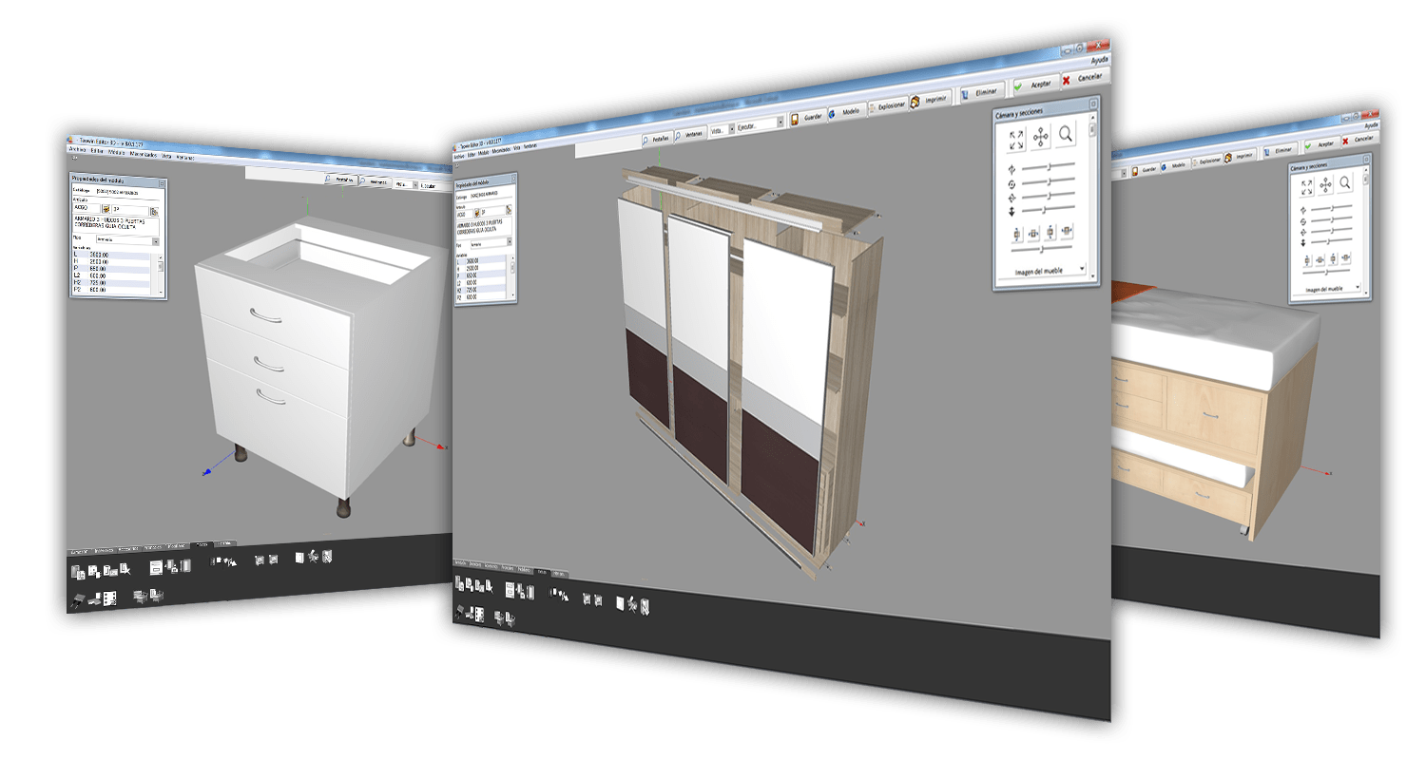Open Ayuda menu in the center window

[1100, 61]
